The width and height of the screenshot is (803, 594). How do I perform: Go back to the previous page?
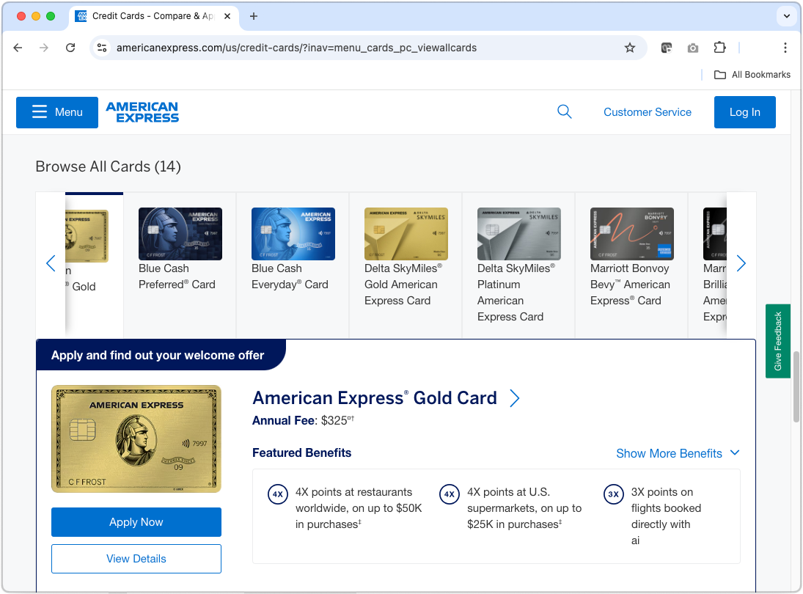[18, 48]
